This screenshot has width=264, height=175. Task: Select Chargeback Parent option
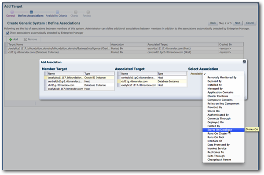point(224,160)
